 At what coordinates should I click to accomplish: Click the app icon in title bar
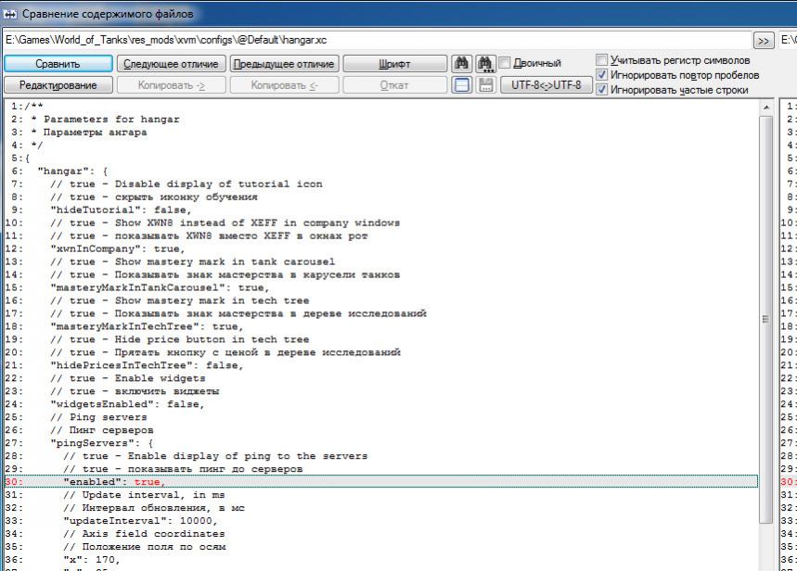(x=10, y=14)
